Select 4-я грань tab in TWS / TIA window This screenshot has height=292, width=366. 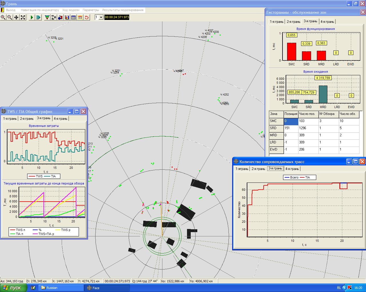[60, 119]
